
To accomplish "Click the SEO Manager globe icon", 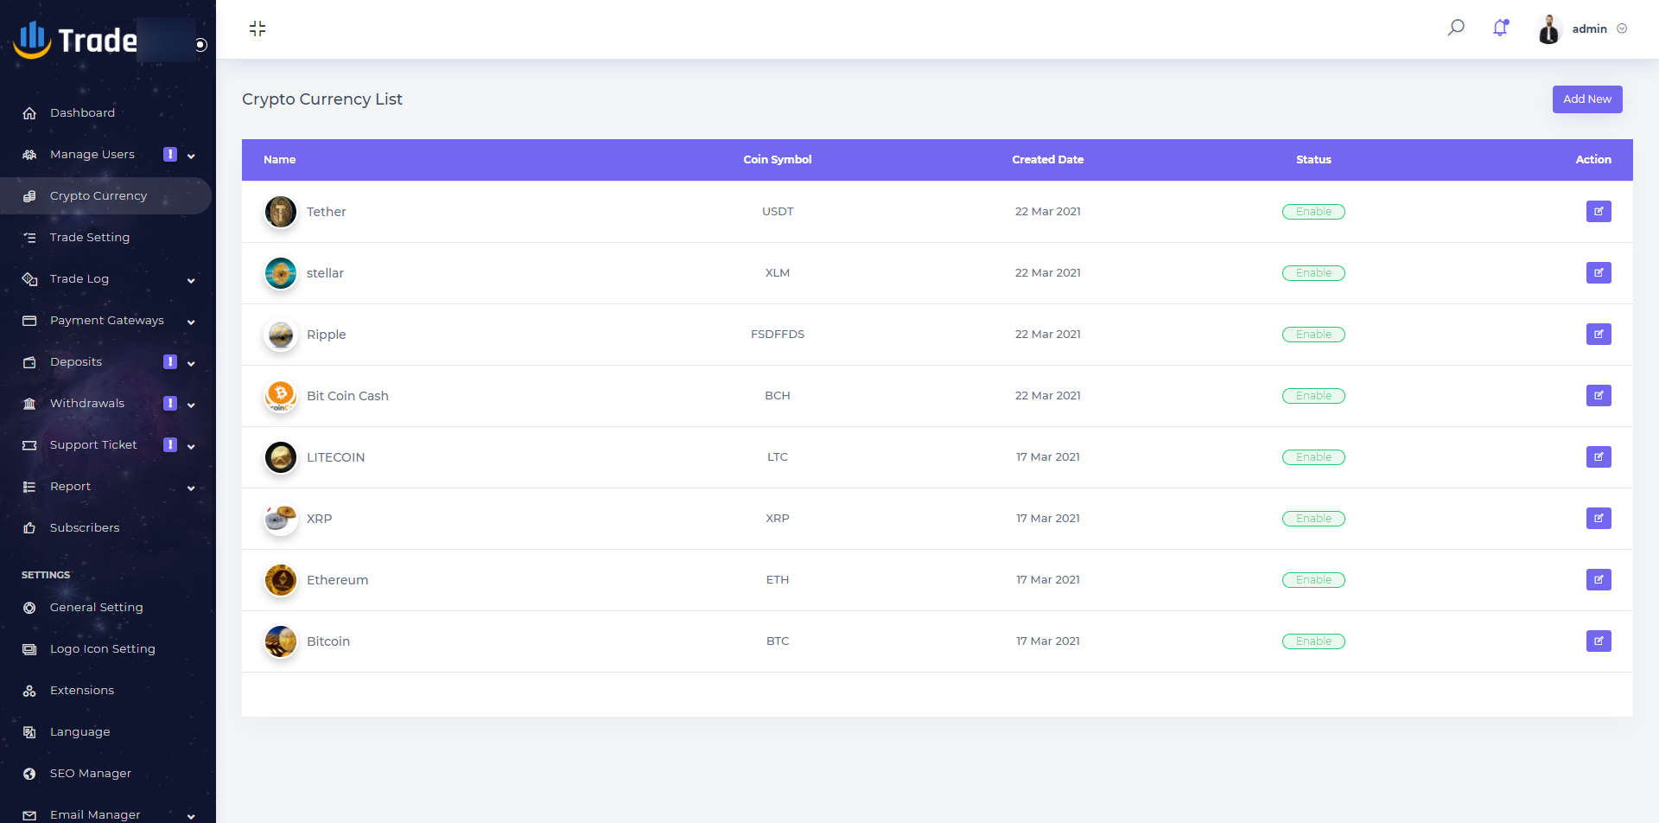I will coord(29,774).
